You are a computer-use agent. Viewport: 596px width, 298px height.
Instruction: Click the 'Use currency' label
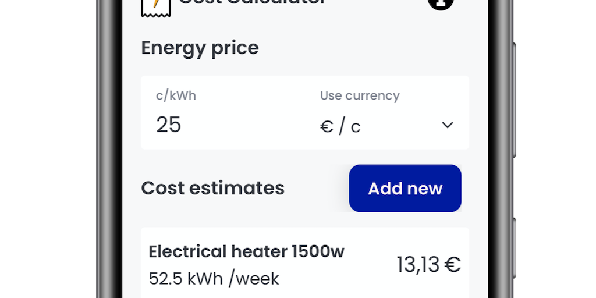tap(360, 95)
